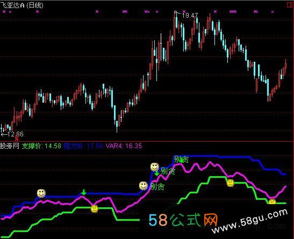Click the VAR4: 16.35 indicator readout
The height and width of the screenshot is (239, 294).
124,146
